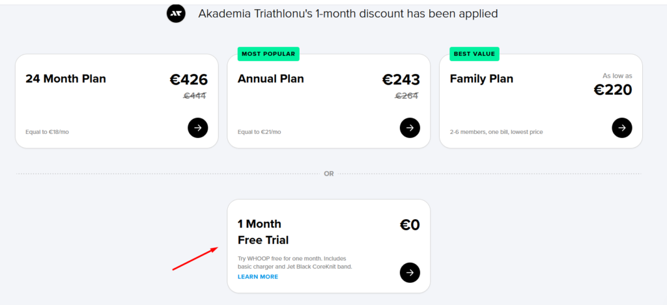This screenshot has height=305, width=667.
Task: Click the crossed-out €264 original price
Action: tap(406, 96)
